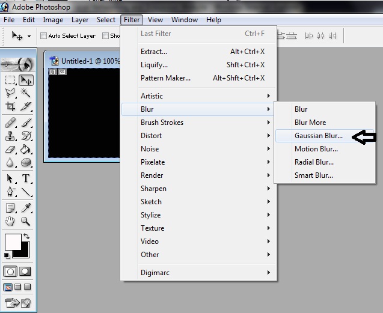
Task: Choose Gaussian Blur from Blur submenu
Action: click(x=325, y=136)
